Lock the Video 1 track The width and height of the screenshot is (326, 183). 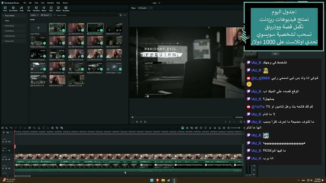click(3, 168)
